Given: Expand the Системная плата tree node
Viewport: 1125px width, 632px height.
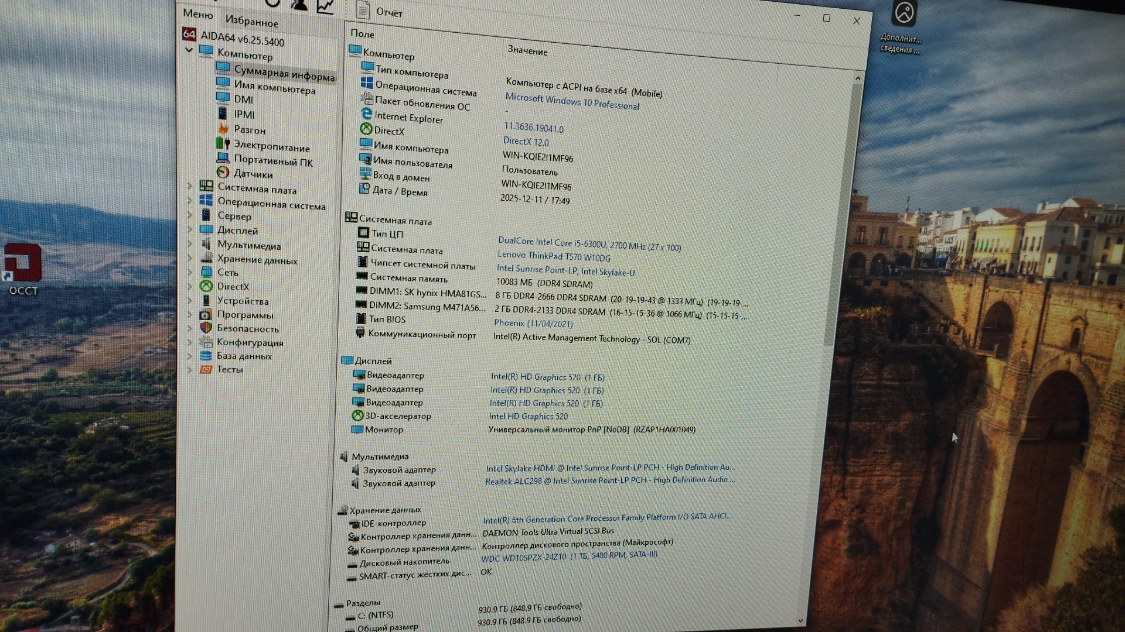Looking at the screenshot, I should 189,186.
